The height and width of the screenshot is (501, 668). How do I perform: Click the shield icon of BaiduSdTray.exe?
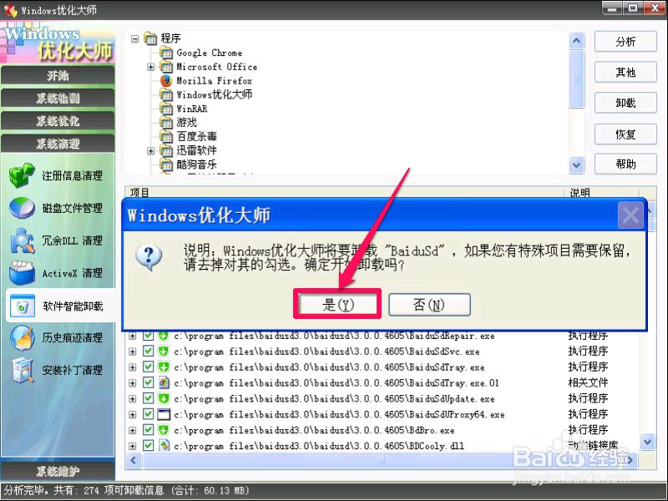[164, 367]
